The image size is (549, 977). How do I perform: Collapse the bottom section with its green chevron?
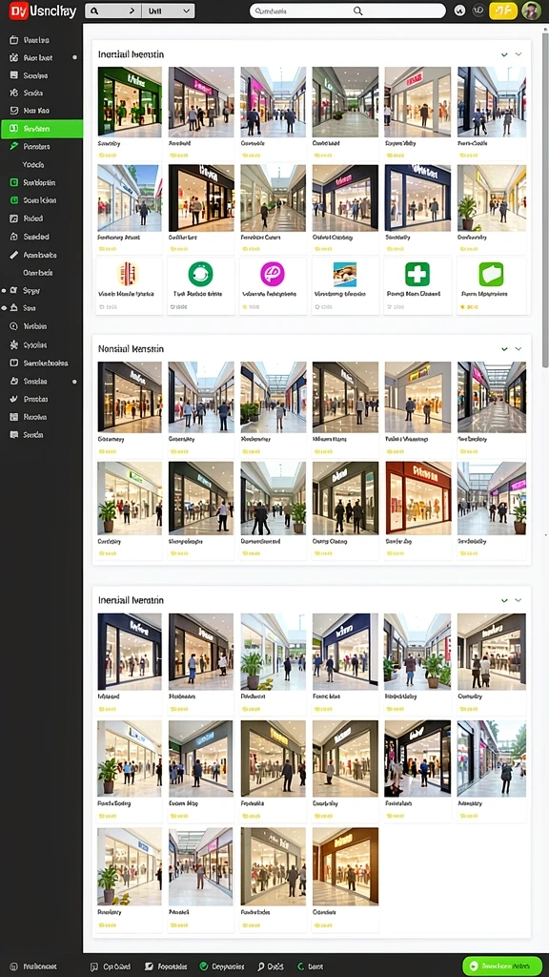(x=504, y=600)
